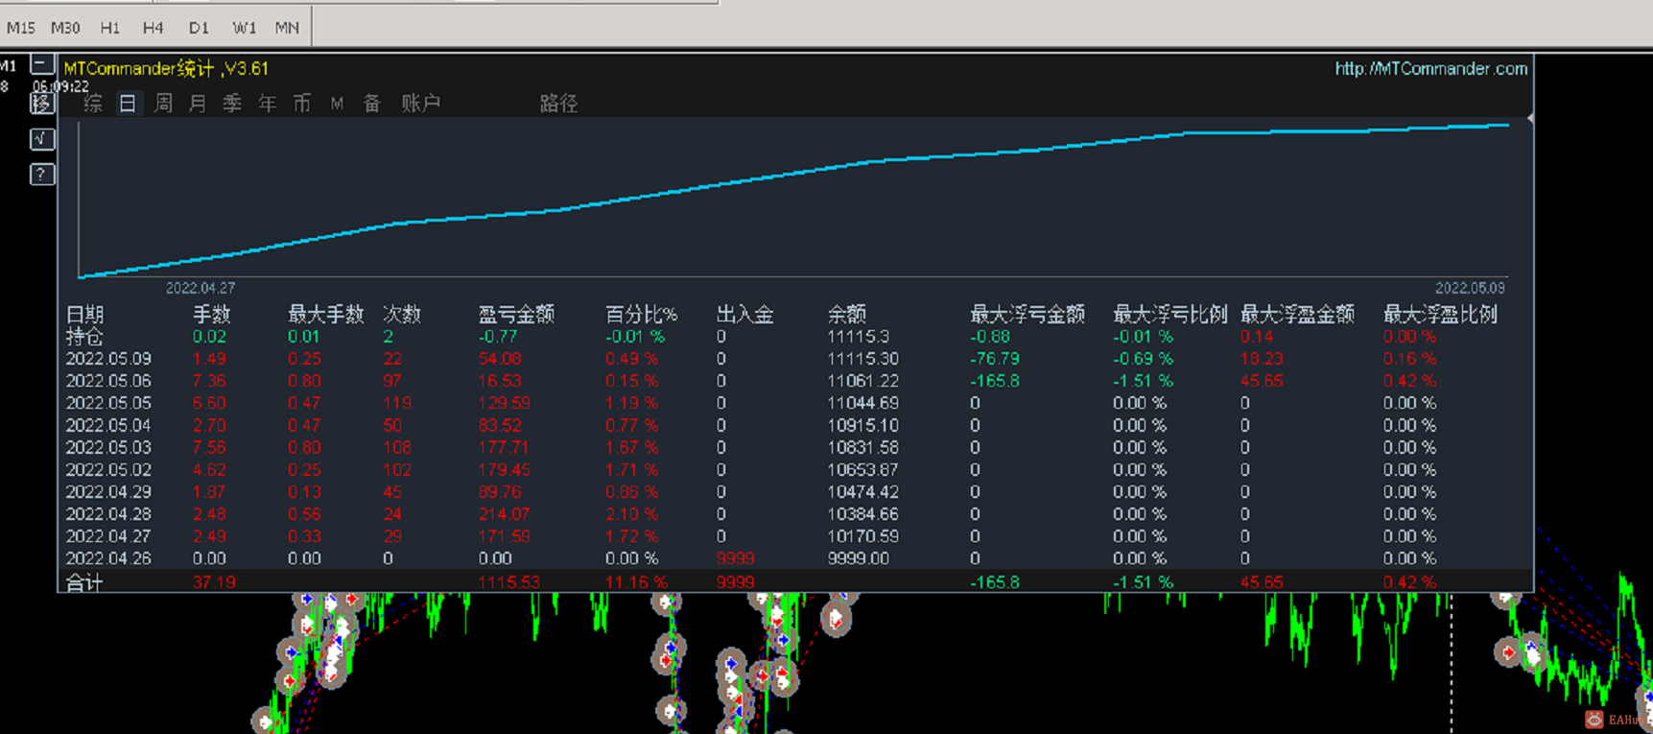This screenshot has width=1653, height=734.
Task: Open the 综 summary tab
Action: (x=93, y=104)
